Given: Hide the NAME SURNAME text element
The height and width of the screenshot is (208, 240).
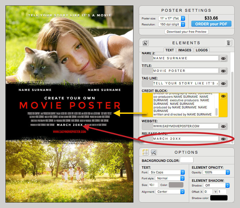Looking at the screenshot, I should point(223,58).
